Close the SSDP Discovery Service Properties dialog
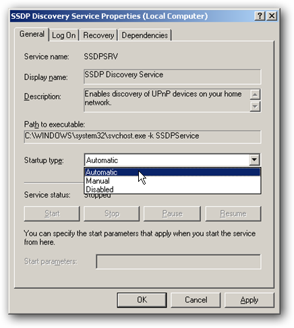 point(272,16)
